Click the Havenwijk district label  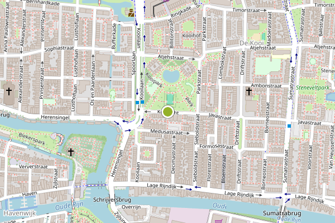click(20, 213)
